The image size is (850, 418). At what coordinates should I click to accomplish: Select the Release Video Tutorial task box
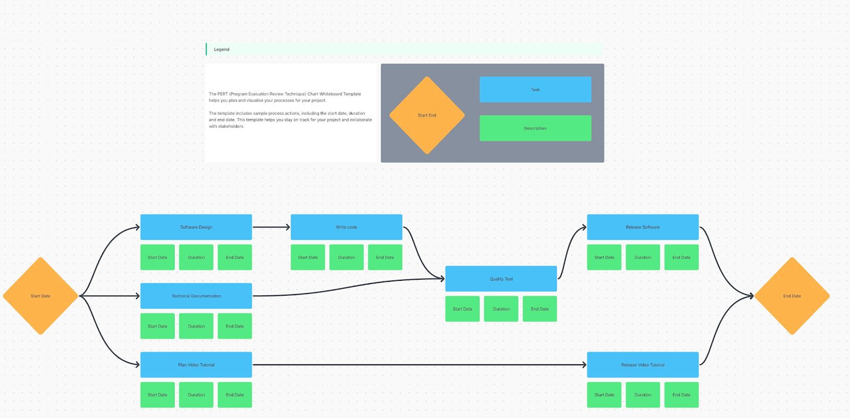coord(643,365)
